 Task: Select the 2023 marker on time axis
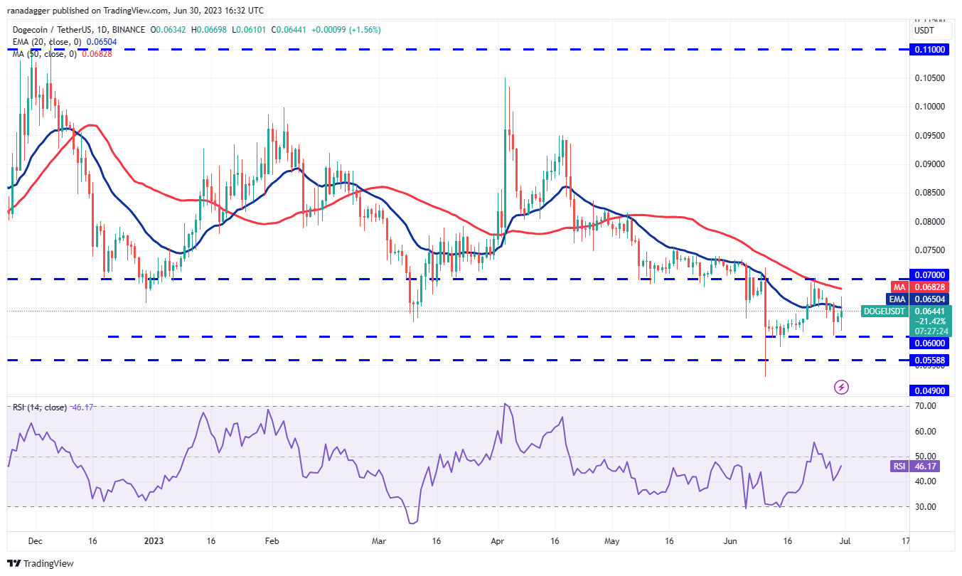point(154,540)
